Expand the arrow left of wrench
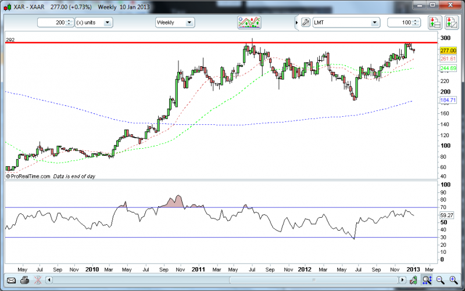465x291 pixels. point(296,23)
